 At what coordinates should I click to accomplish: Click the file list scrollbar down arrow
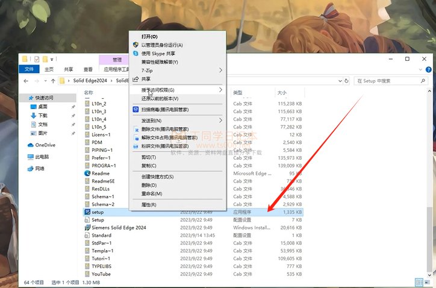coord(429,275)
